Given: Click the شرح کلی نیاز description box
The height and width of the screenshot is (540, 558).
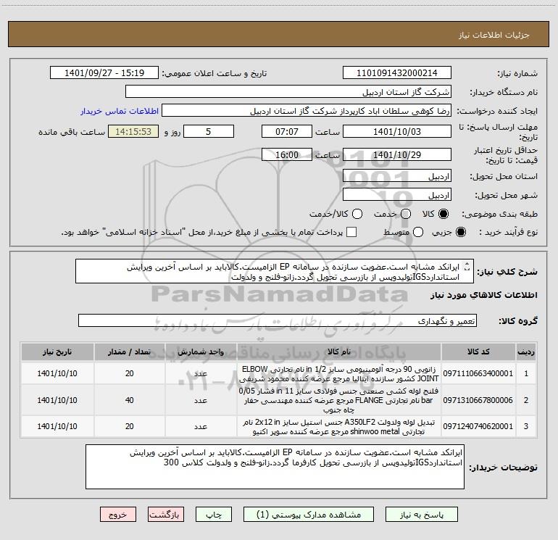Looking at the screenshot, I should [x=275, y=271].
